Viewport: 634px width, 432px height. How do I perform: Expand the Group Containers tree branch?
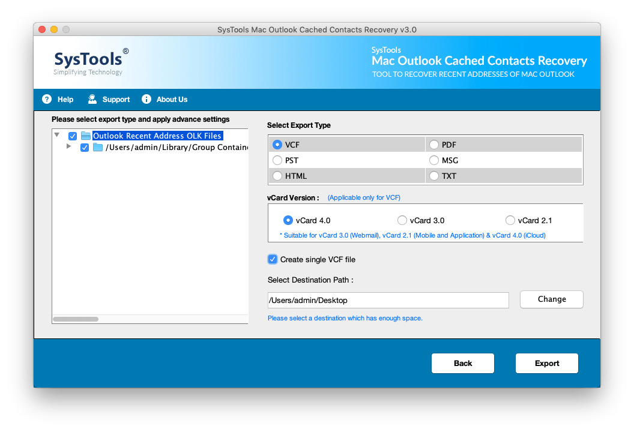pos(68,148)
